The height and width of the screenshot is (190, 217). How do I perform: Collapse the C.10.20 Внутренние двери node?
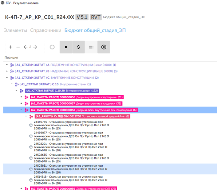pos(16,90)
